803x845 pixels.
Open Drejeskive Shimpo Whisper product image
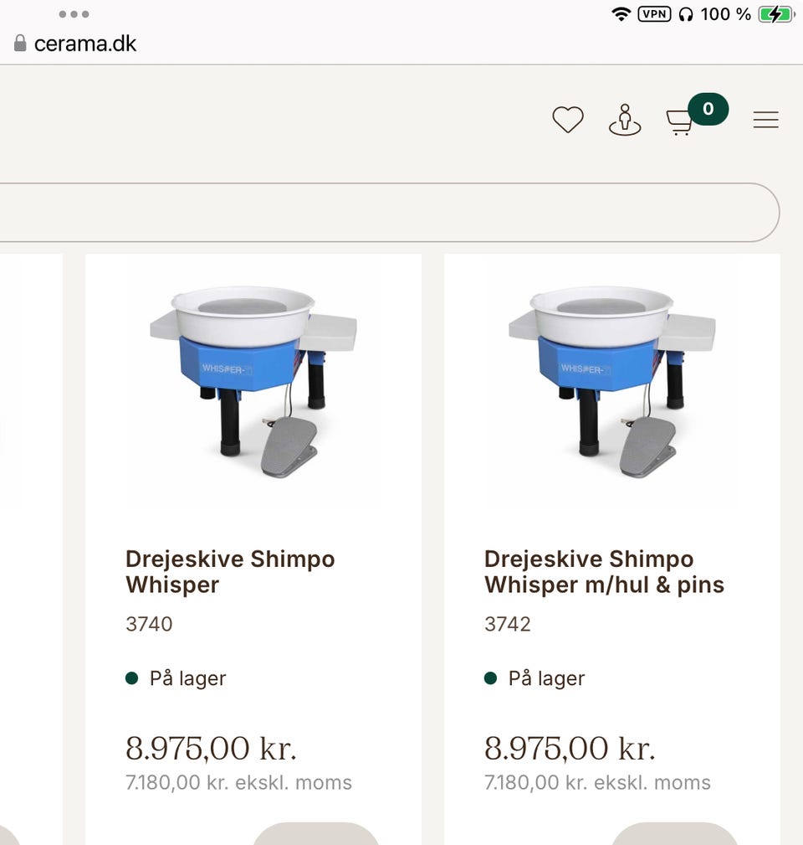click(253, 381)
